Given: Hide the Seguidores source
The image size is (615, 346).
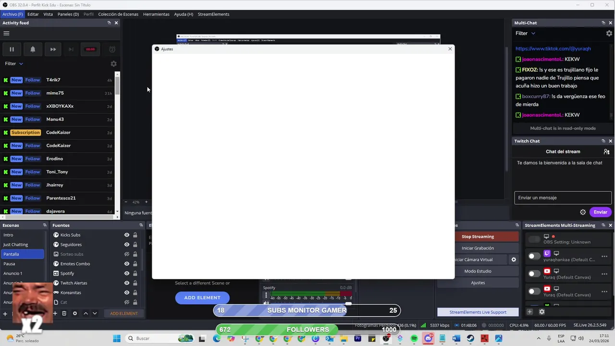Looking at the screenshot, I should click(127, 245).
